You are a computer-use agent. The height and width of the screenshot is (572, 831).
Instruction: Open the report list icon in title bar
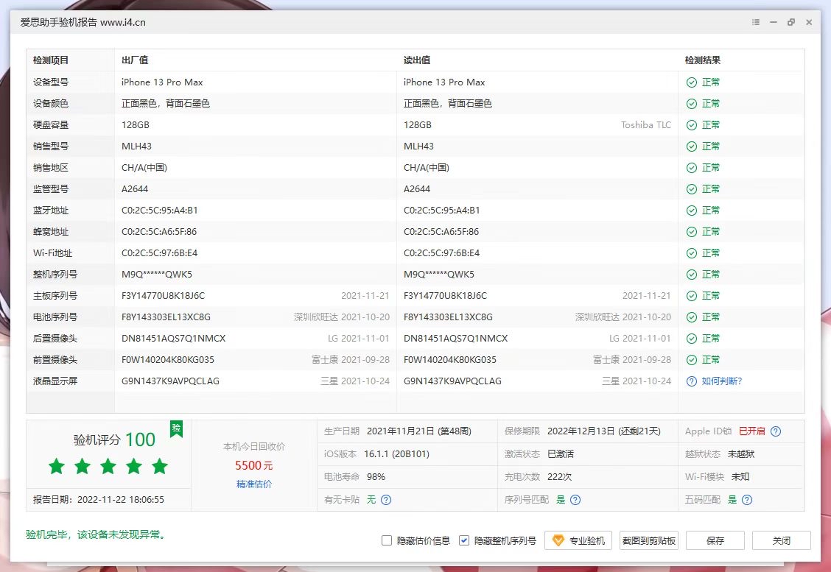[x=755, y=22]
